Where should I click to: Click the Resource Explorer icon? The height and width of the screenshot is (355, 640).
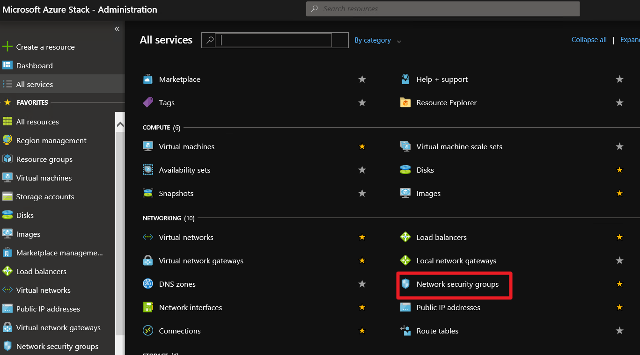(x=405, y=102)
